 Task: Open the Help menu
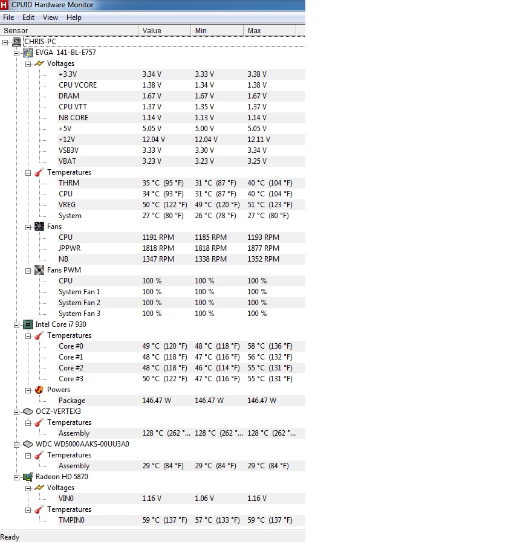(74, 18)
